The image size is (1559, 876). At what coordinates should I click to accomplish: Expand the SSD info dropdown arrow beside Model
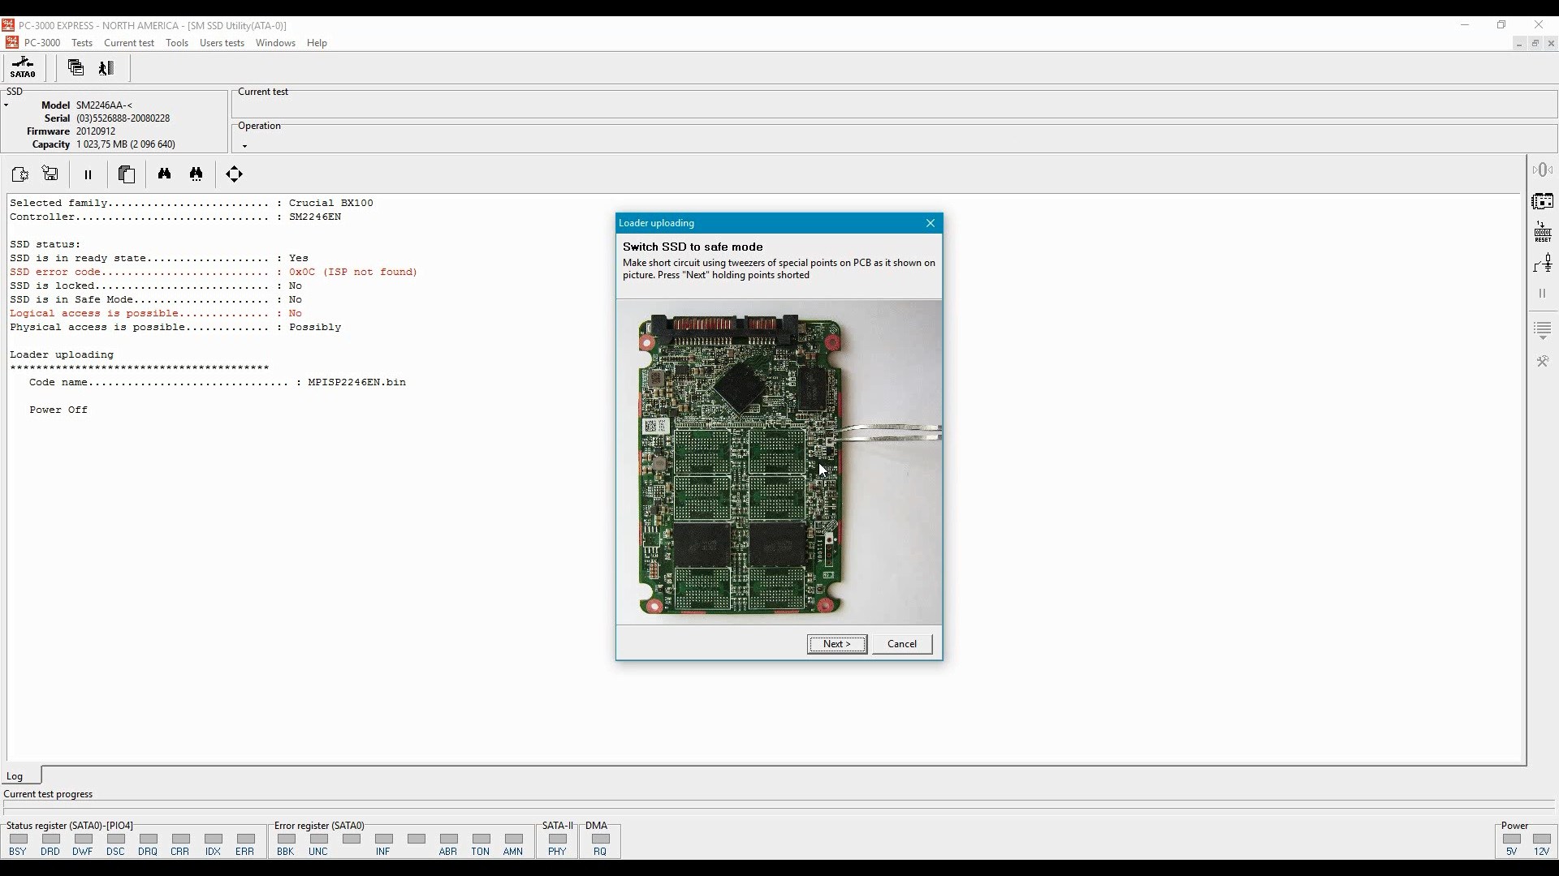pos(6,105)
